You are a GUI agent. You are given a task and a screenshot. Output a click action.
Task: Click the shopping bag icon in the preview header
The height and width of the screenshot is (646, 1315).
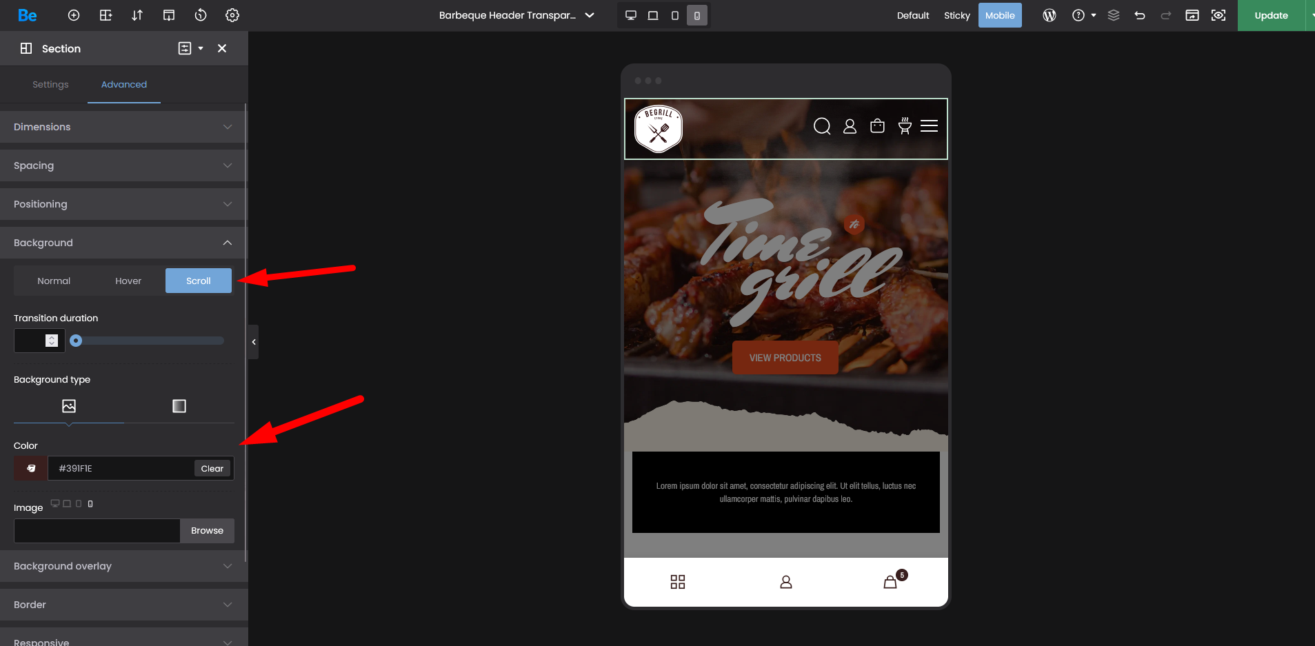(877, 125)
